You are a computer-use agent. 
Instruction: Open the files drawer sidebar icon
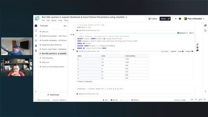[36, 26]
